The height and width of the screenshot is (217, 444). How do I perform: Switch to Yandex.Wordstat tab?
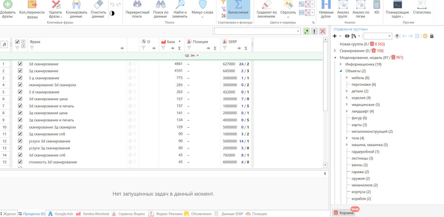point(92,214)
